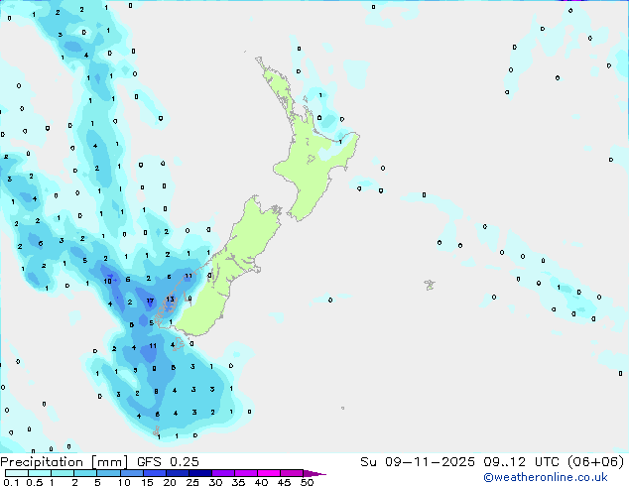Click the 15 to 20 mm legend swatch
The height and width of the screenshot is (486, 629).
(154, 473)
